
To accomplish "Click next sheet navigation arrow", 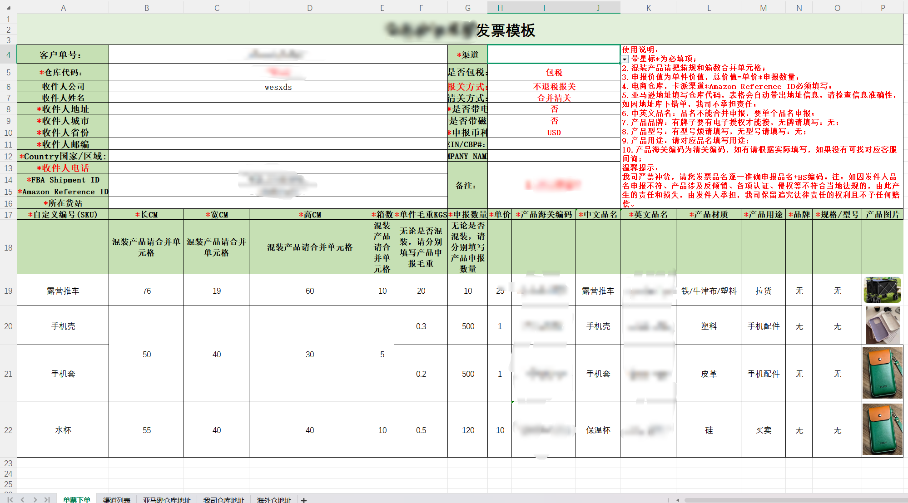I will (x=35, y=499).
